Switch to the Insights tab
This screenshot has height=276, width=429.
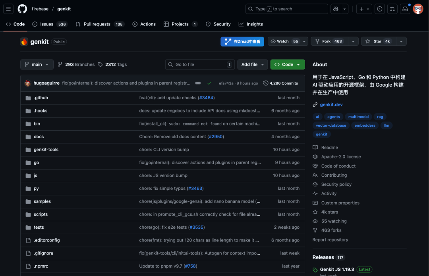pyautogui.click(x=251, y=24)
